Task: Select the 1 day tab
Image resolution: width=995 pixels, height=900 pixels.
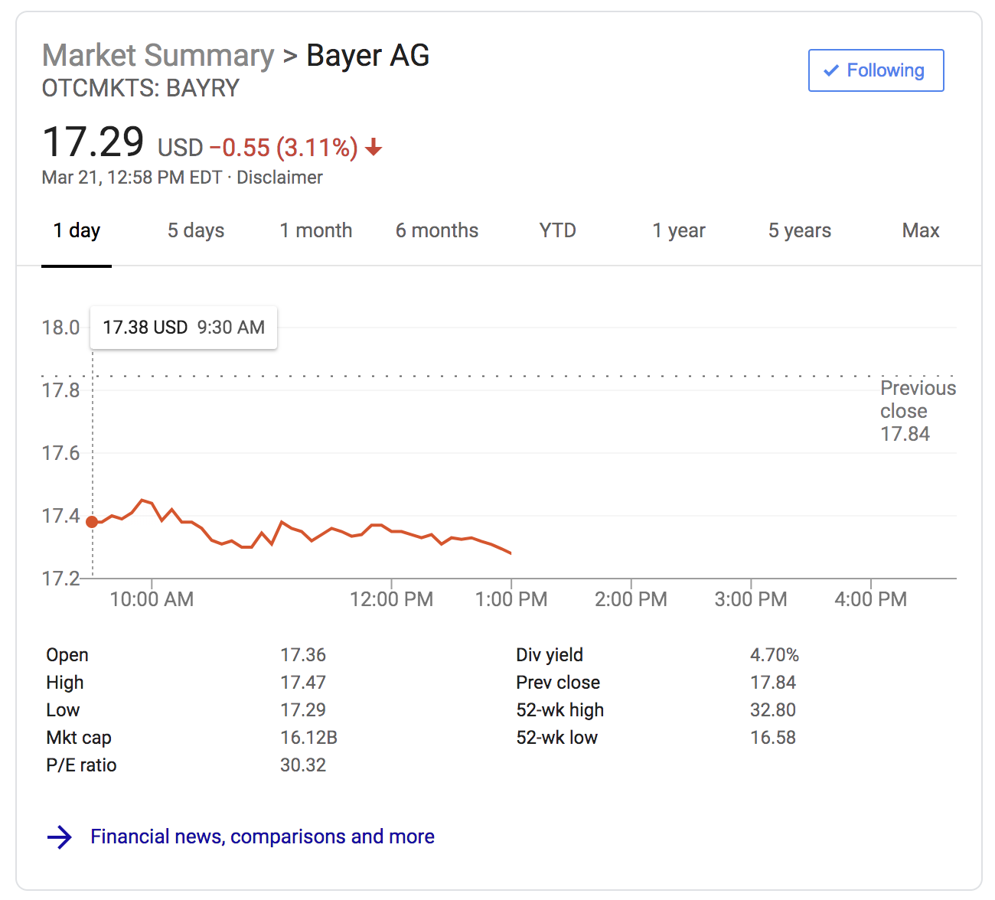Action: point(77,230)
